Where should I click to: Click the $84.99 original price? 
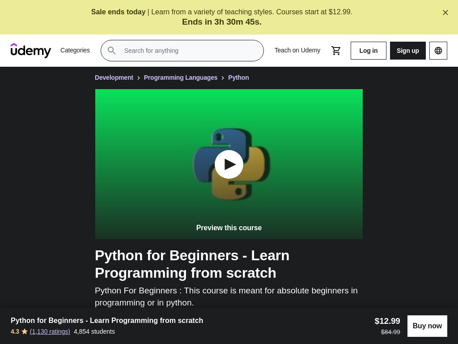[x=390, y=332]
